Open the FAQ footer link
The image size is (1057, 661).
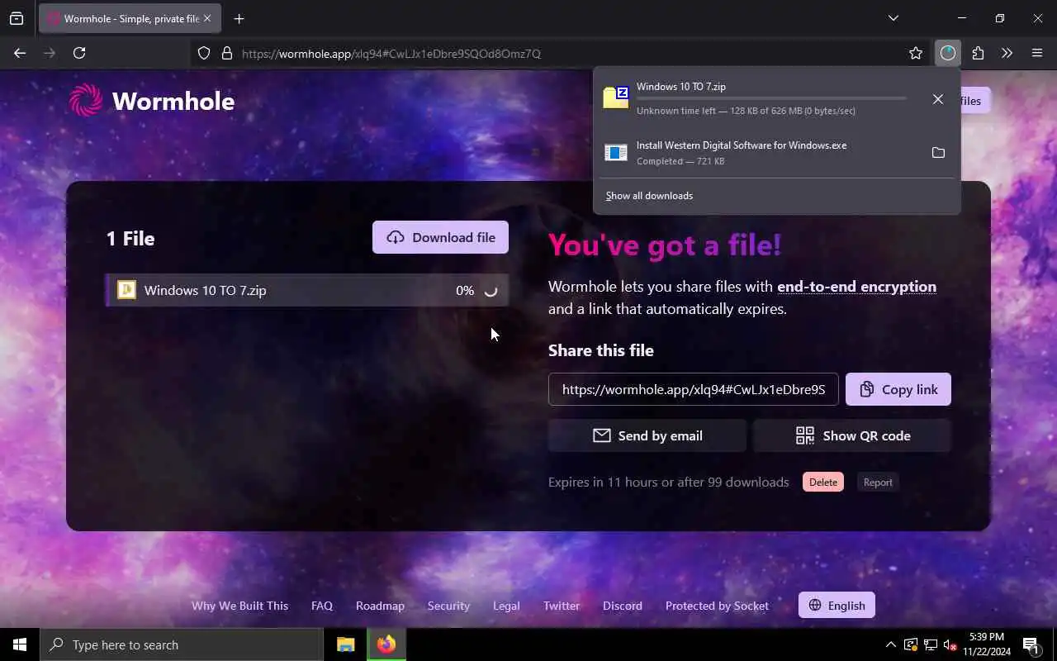click(x=322, y=606)
